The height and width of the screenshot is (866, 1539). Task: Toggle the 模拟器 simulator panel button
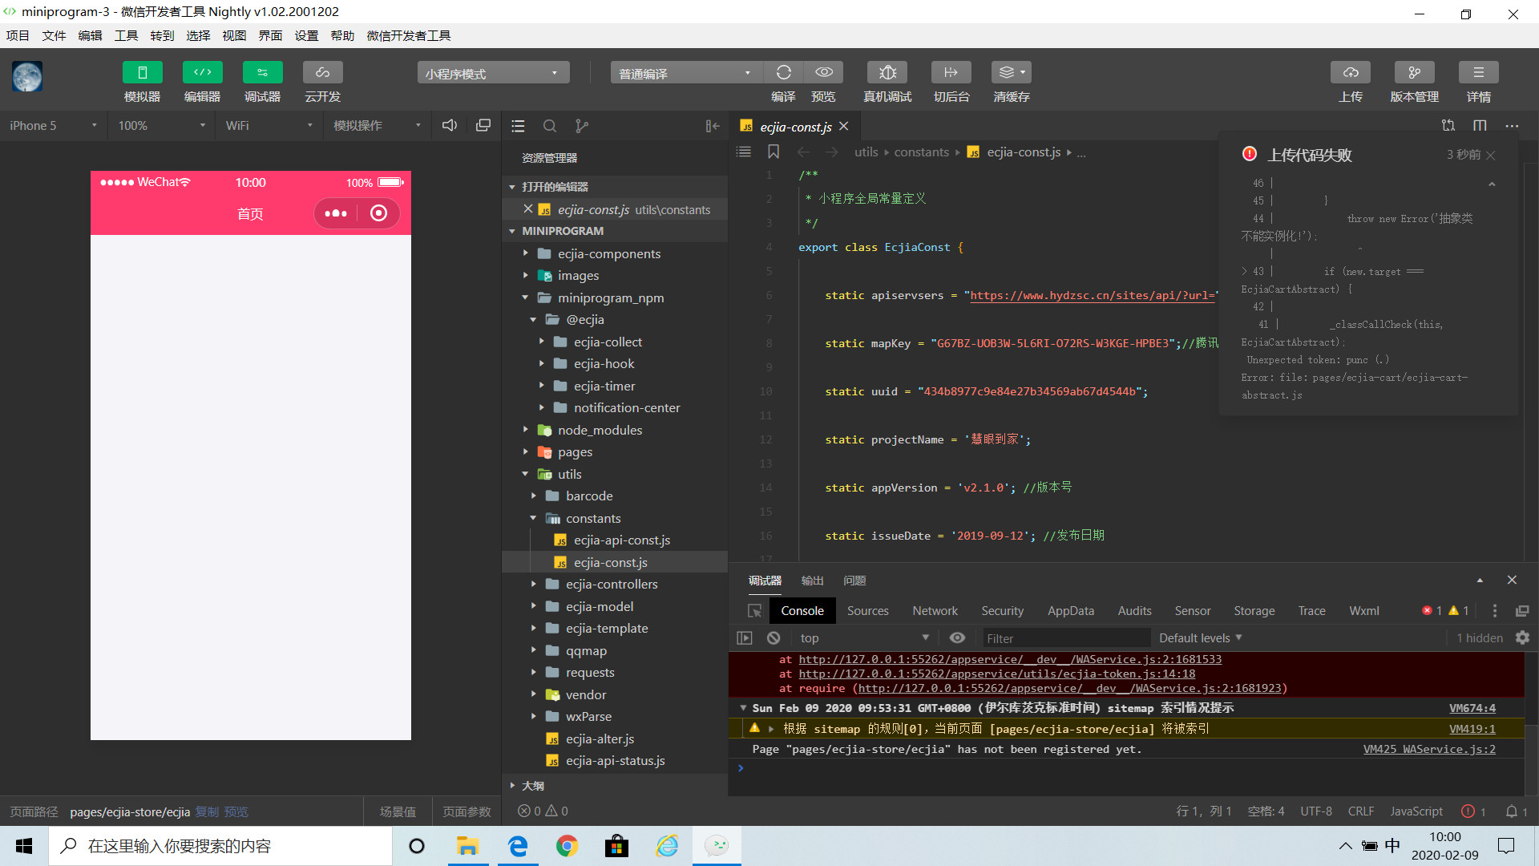tap(142, 73)
